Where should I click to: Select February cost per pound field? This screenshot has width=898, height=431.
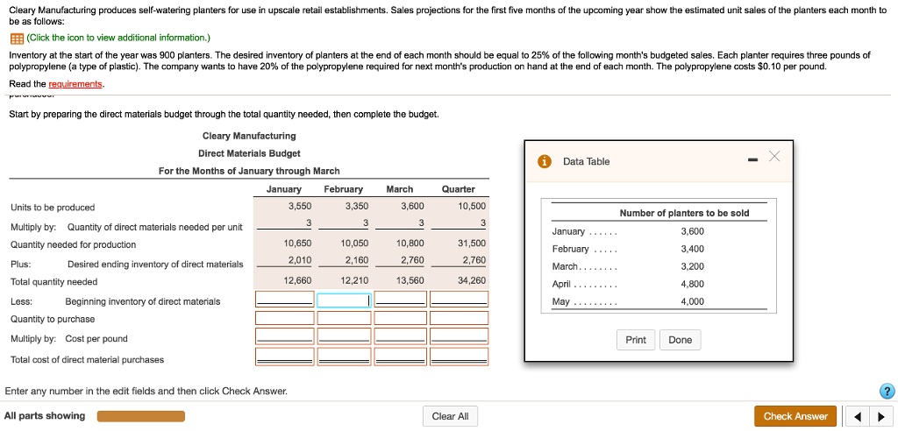point(344,336)
